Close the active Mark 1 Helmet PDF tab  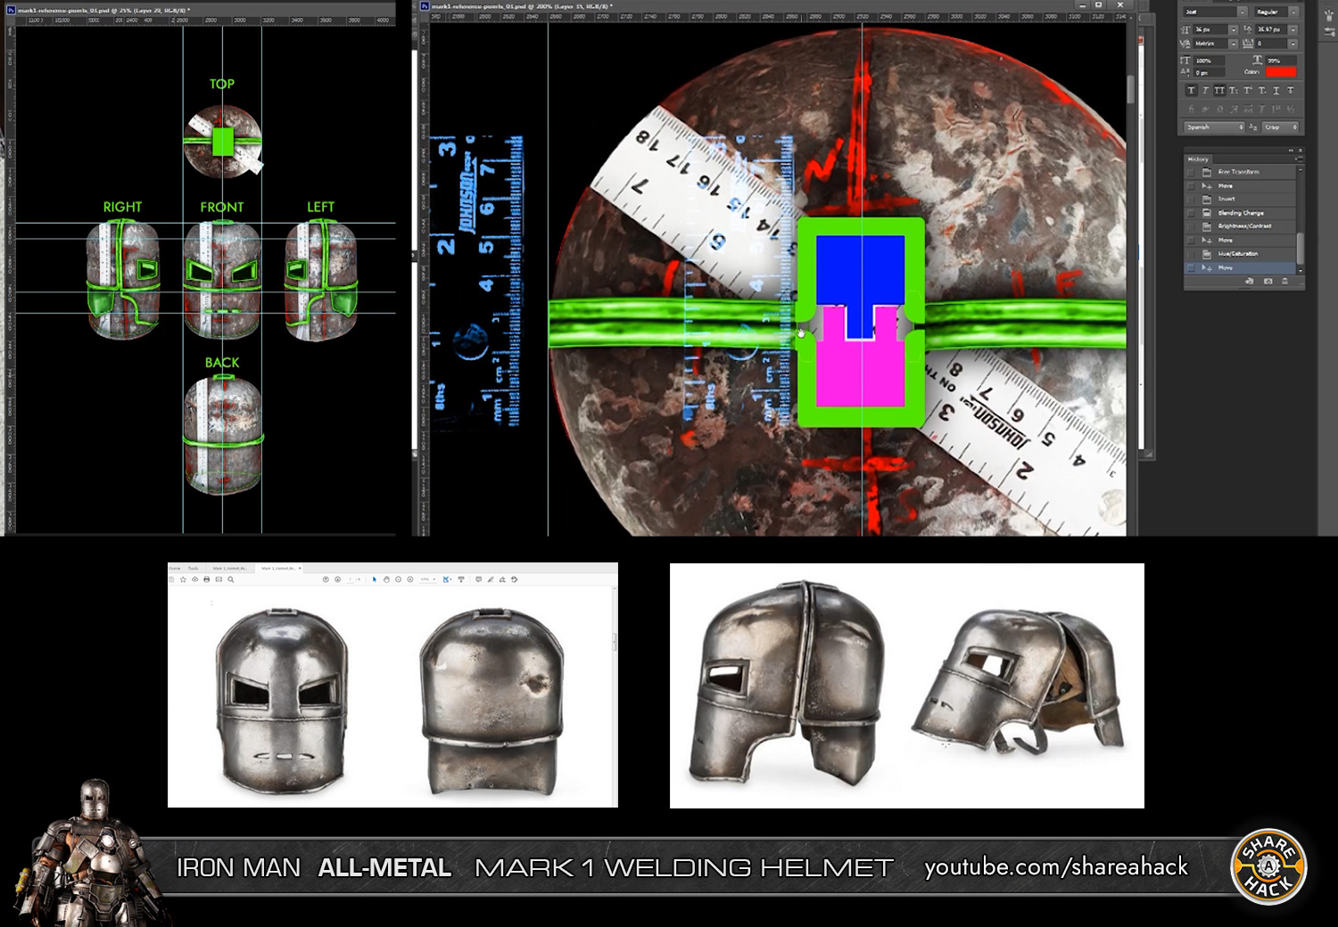click(300, 568)
